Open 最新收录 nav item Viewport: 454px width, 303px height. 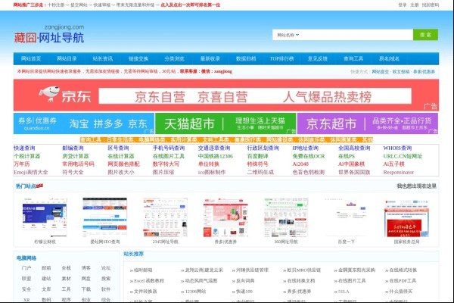coord(210,58)
